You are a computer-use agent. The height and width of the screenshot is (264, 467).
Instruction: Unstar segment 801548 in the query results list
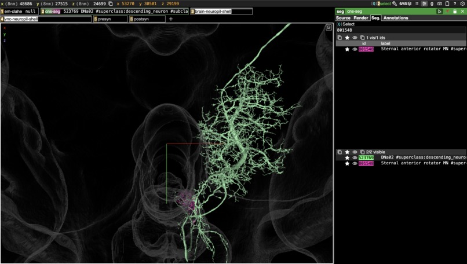[347, 49]
